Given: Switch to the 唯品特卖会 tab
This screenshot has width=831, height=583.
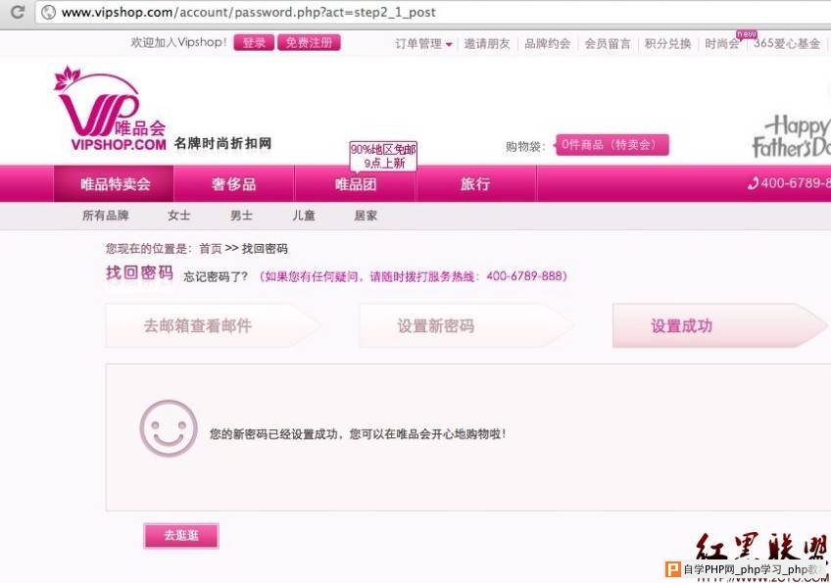Looking at the screenshot, I should (x=115, y=184).
